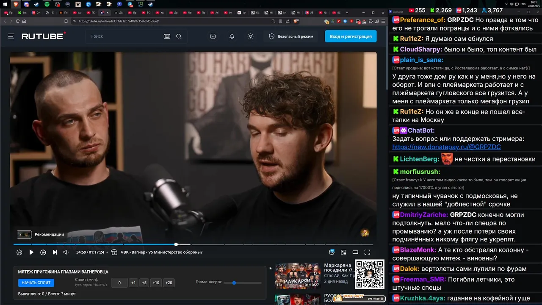Viewport: 542px width, 305px height.
Task: Skip forward 10 seconds in the player
Action: pos(43,252)
